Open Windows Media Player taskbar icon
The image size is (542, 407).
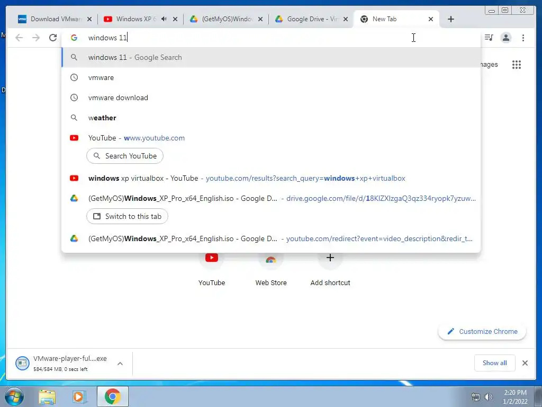tap(79, 397)
